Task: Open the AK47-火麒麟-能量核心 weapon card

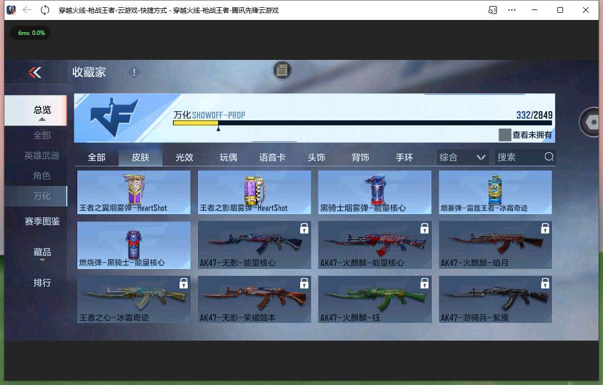Action: click(375, 245)
